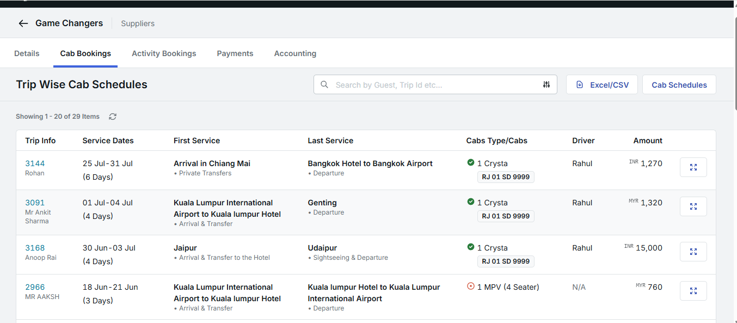Click the green confirmed icon beside 1 Crysta
Viewport: 737px width, 323px height.
pyautogui.click(x=470, y=163)
